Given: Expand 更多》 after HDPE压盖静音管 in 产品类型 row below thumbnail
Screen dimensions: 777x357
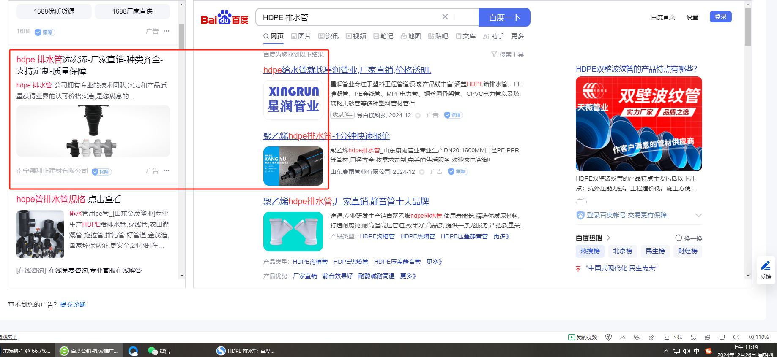Looking at the screenshot, I should 435,262.
